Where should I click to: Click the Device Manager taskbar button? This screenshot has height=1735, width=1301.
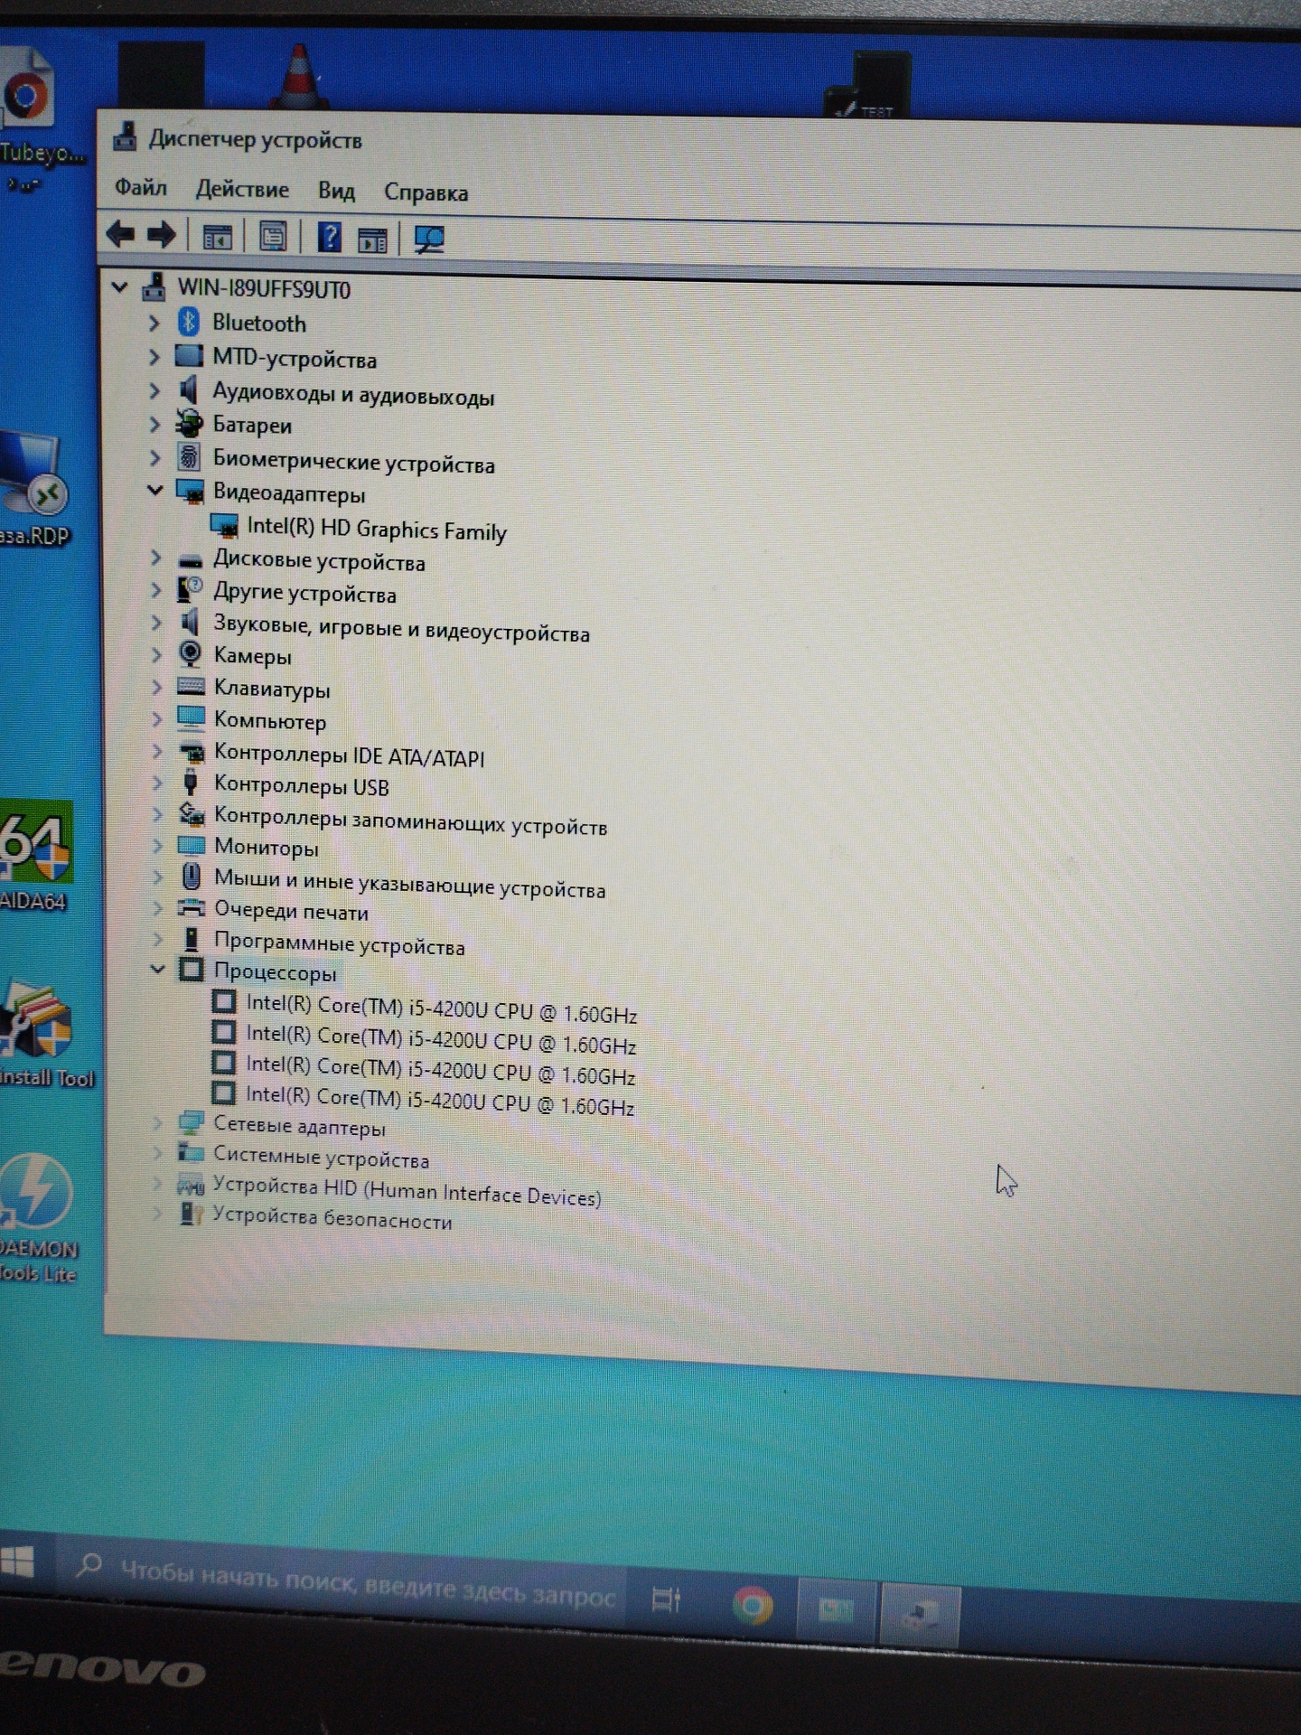920,1614
